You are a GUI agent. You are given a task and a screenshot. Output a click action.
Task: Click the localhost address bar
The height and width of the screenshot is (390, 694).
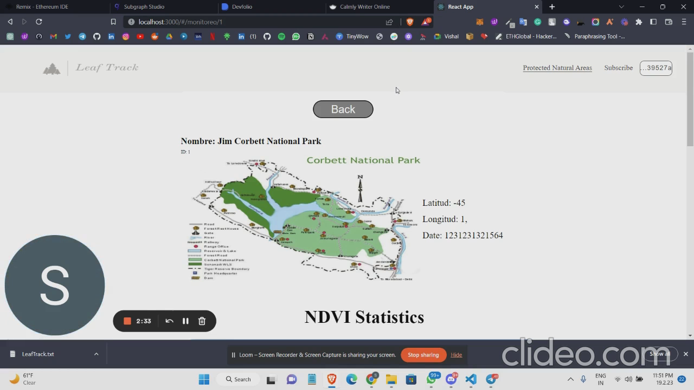click(x=260, y=22)
